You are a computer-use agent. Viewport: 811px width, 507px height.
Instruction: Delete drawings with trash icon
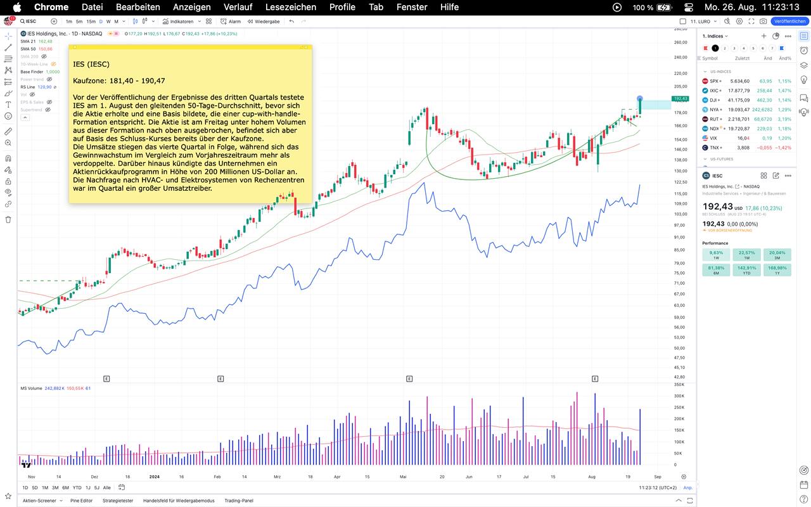pos(8,219)
